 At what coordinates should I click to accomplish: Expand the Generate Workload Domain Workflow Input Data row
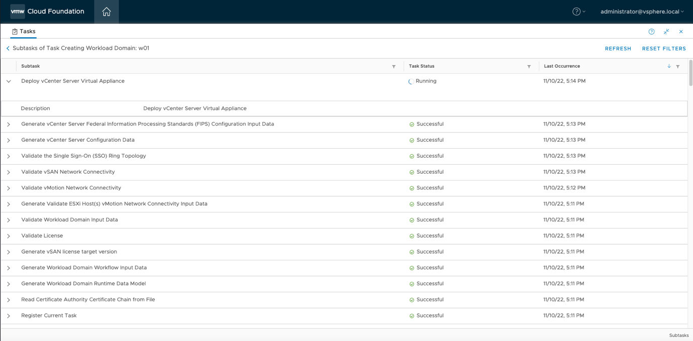[x=9, y=268]
